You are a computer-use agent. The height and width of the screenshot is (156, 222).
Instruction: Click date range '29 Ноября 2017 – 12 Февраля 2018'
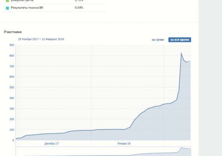tap(41, 39)
